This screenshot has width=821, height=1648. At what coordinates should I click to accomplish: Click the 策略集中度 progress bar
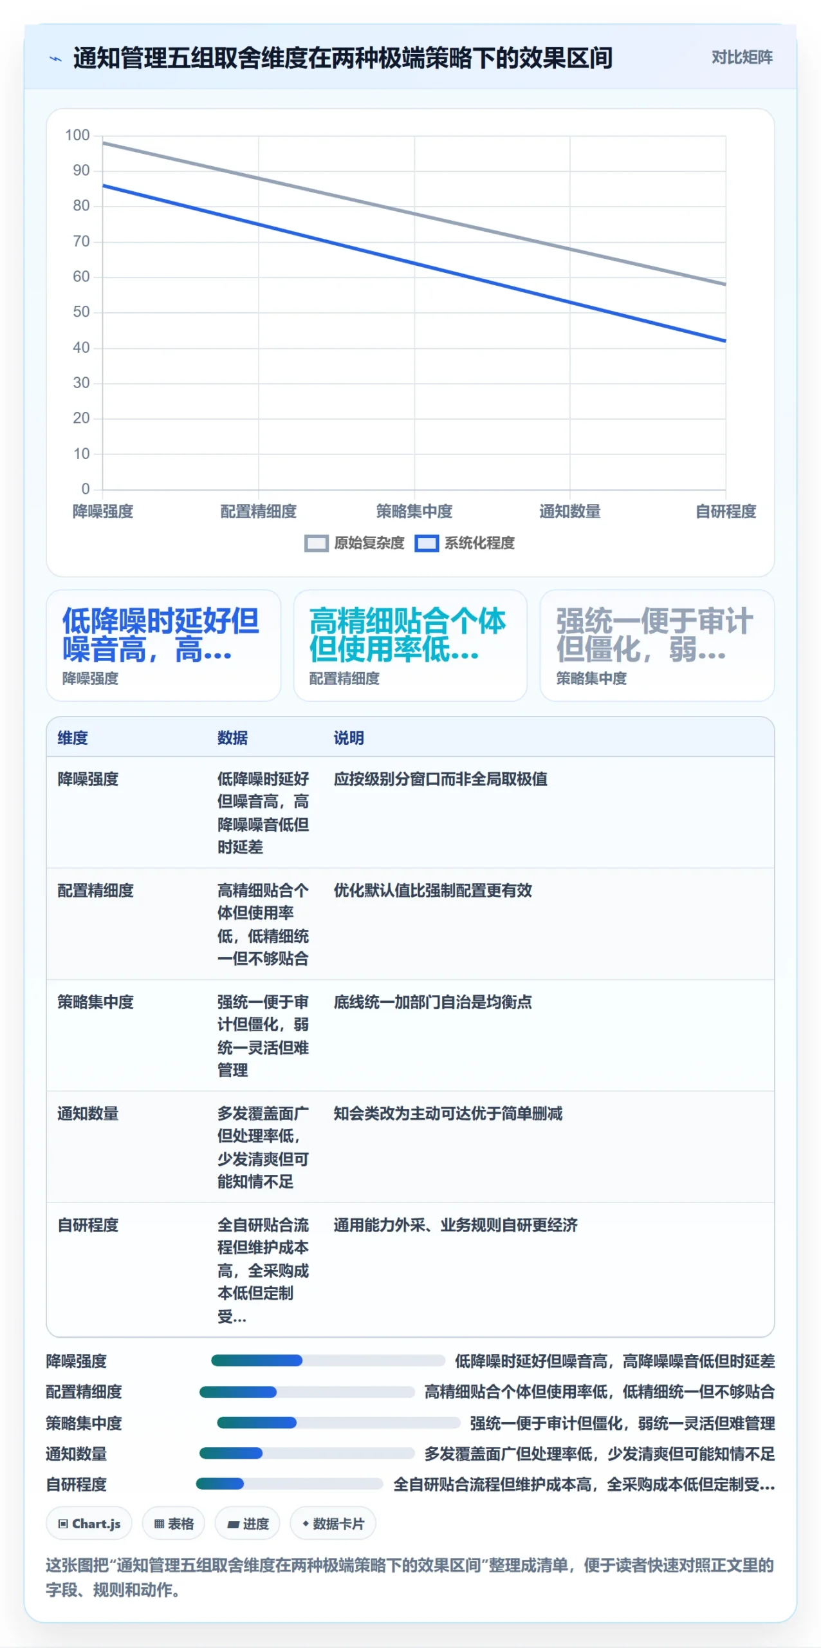pos(338,1422)
